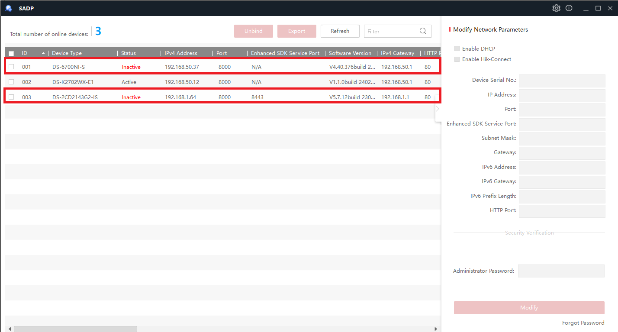Click the IPv4 Address column header

181,53
